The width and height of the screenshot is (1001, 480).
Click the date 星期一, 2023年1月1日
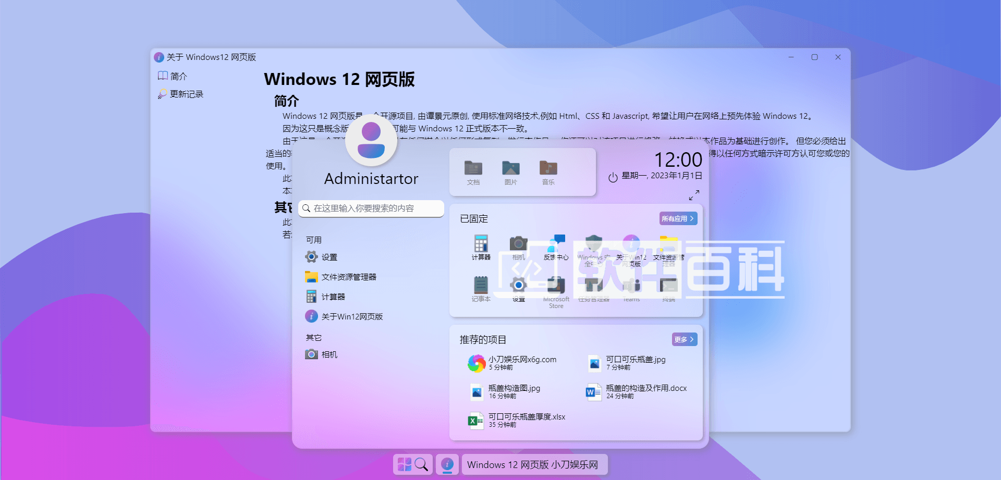pyautogui.click(x=662, y=176)
